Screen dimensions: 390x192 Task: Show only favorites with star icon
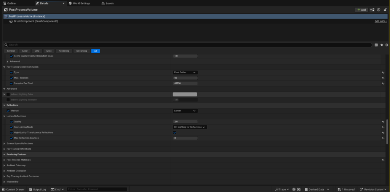pos(382,45)
